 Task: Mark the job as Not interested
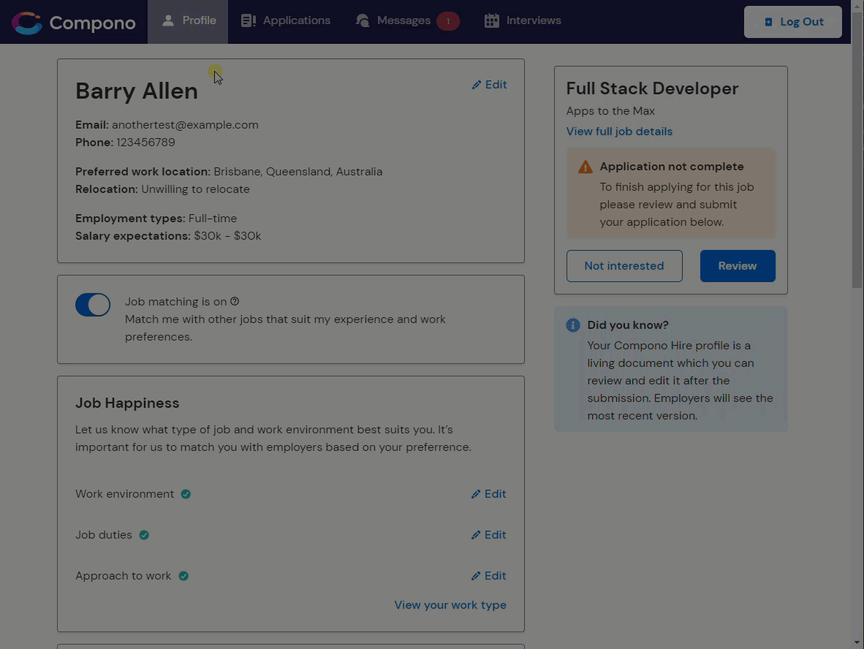[624, 266]
